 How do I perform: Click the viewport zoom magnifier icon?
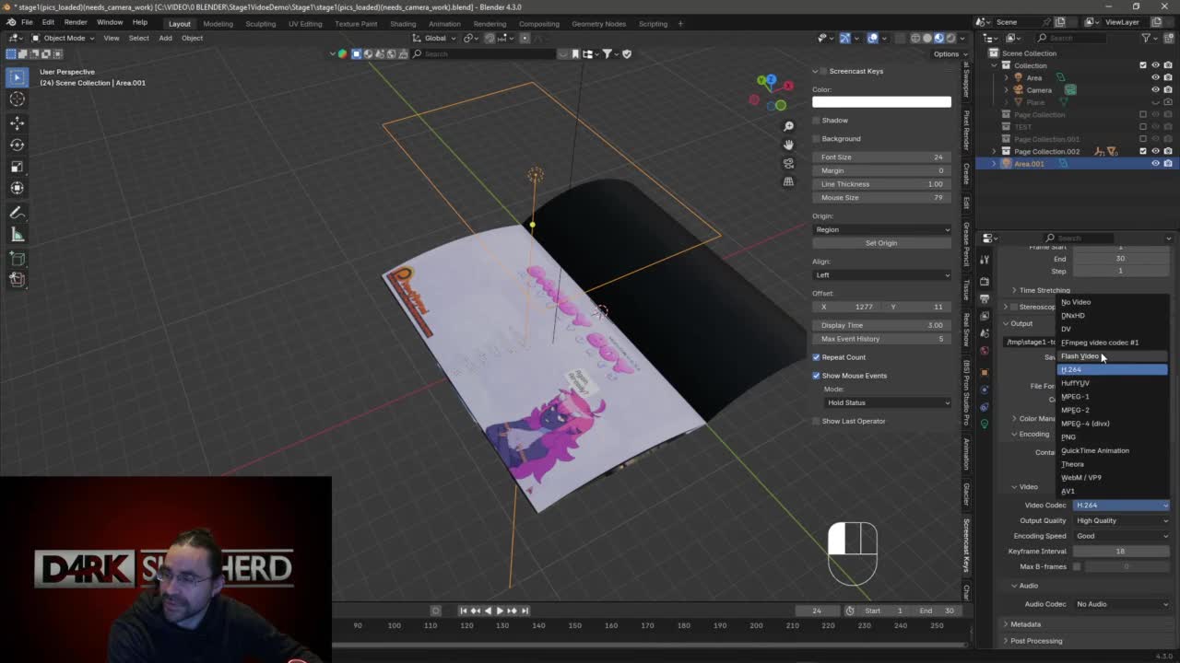tap(788, 126)
